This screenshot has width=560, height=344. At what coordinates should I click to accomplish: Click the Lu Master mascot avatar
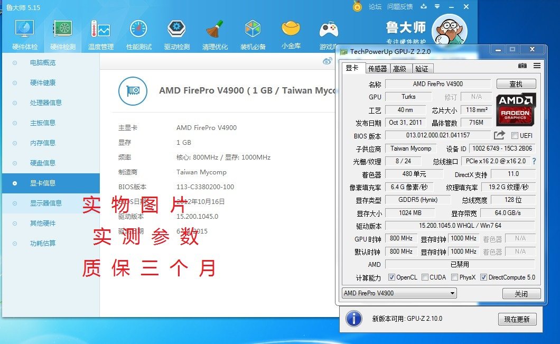449,31
